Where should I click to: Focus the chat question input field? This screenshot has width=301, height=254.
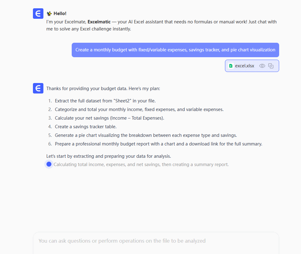156,241
